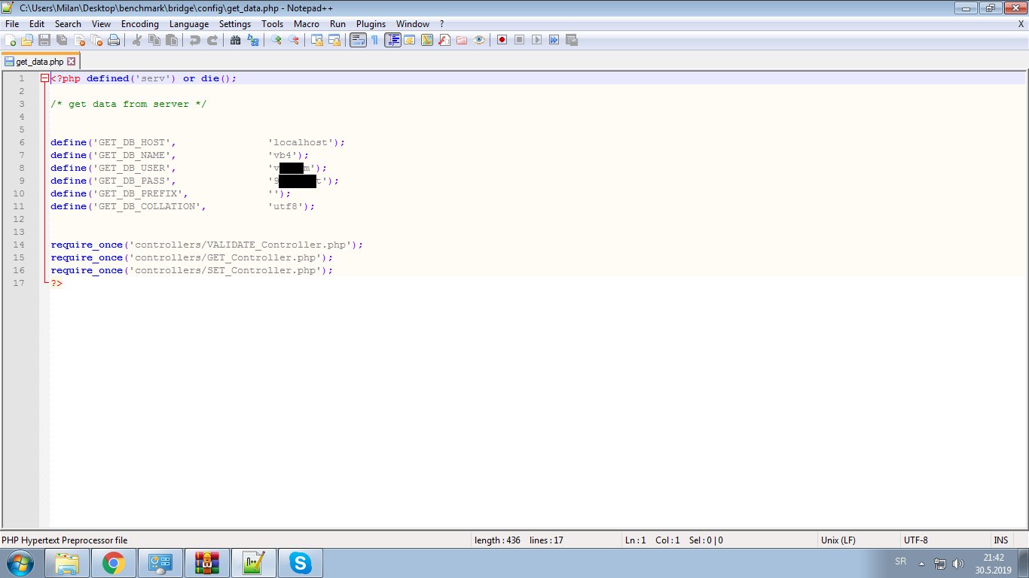Click the Zoom In magnifier icon
This screenshot has width=1029, height=578.
(276, 40)
